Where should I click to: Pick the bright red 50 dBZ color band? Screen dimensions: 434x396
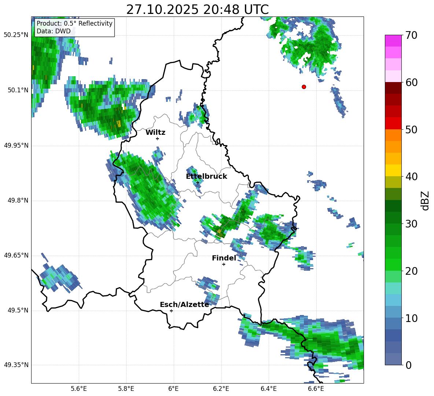pyautogui.click(x=393, y=123)
